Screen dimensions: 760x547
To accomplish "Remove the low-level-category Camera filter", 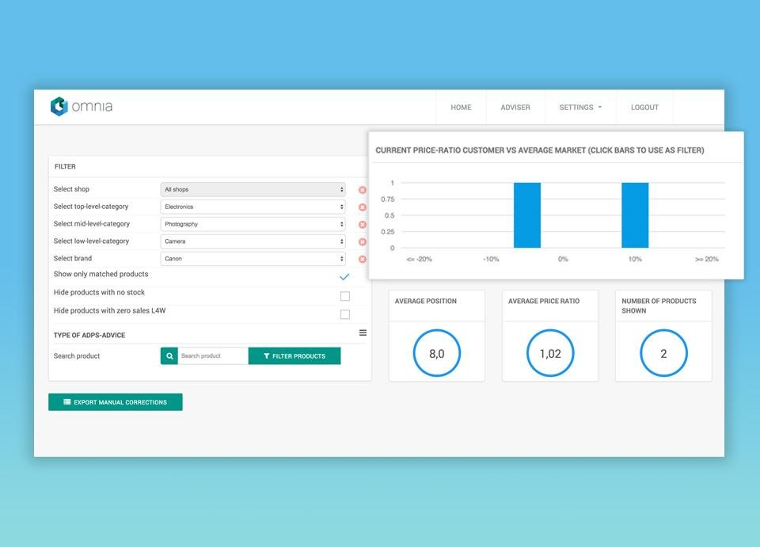I will coord(363,242).
